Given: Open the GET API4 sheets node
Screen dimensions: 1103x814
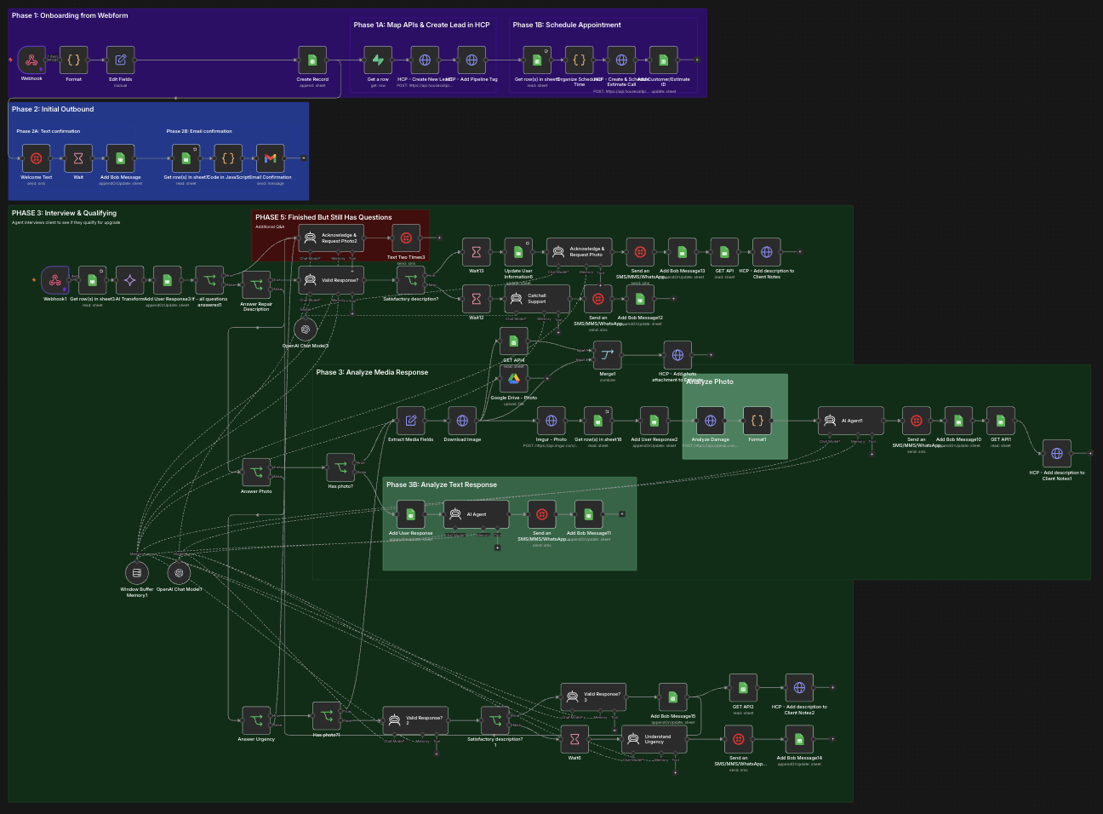Looking at the screenshot, I should pyautogui.click(x=514, y=341).
